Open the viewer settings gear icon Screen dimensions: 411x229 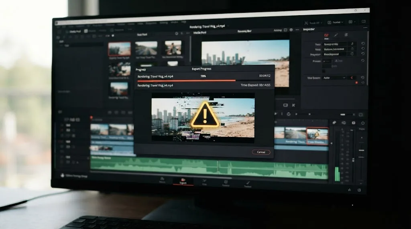coord(291,30)
